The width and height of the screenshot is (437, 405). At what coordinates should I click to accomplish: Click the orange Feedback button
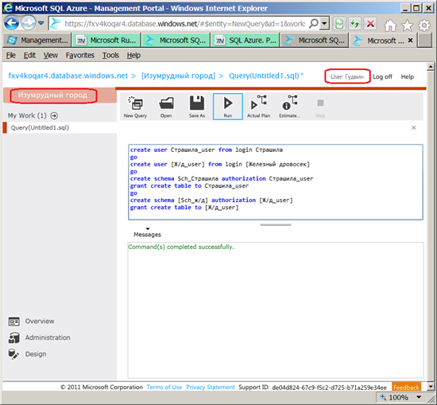coord(406,387)
